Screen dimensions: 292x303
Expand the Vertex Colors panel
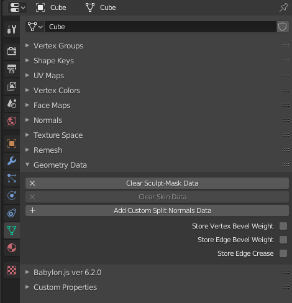(x=27, y=90)
